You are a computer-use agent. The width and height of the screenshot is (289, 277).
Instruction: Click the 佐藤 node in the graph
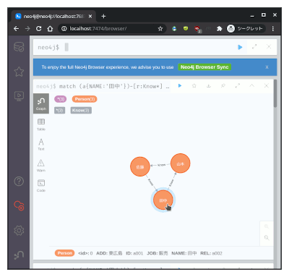pos(140,166)
